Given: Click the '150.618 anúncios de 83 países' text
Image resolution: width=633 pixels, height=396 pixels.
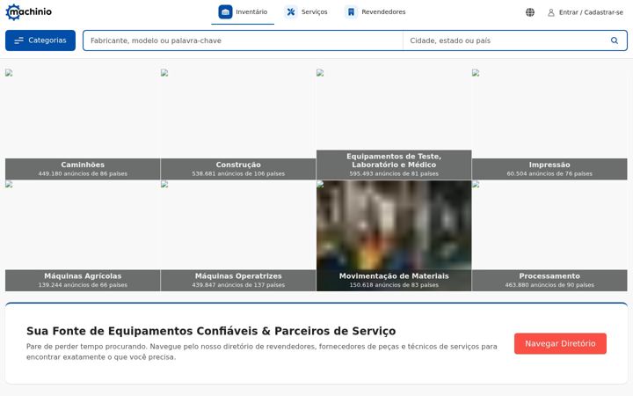Looking at the screenshot, I should coord(394,285).
